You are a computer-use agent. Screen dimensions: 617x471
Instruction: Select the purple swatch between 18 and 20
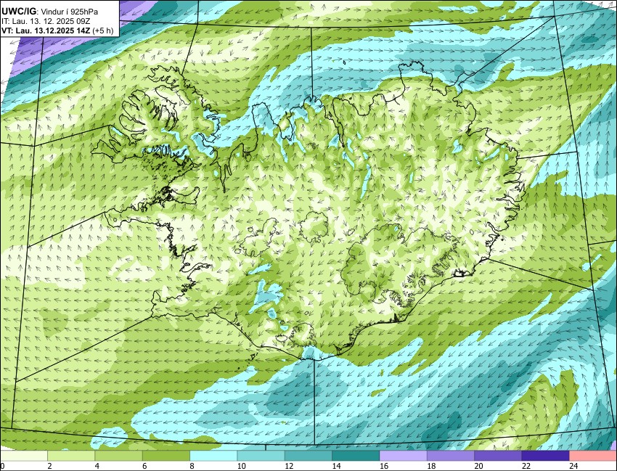pyautogui.click(x=451, y=456)
